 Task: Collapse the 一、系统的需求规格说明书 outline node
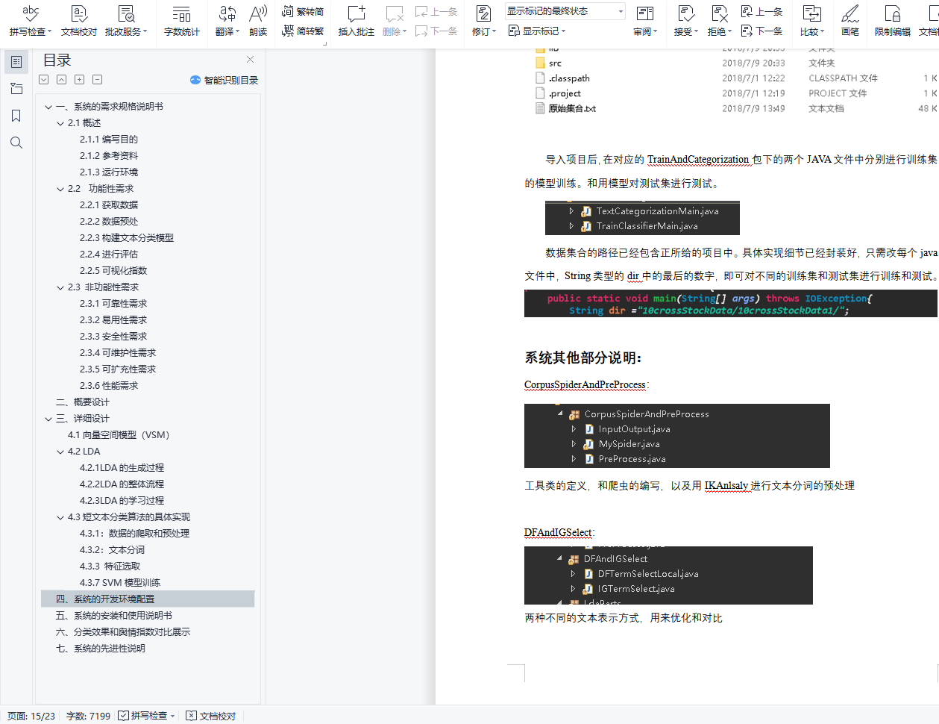point(48,107)
